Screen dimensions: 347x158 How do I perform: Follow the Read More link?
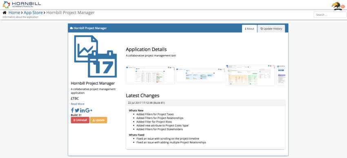click(78, 104)
